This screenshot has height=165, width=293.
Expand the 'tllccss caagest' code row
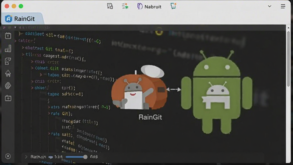(x=23, y=54)
